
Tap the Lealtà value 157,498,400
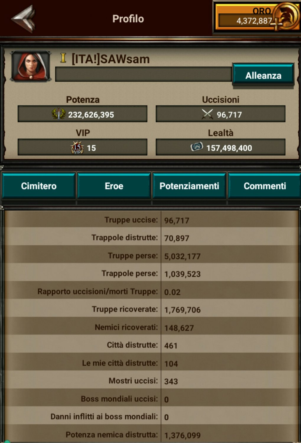[229, 148]
